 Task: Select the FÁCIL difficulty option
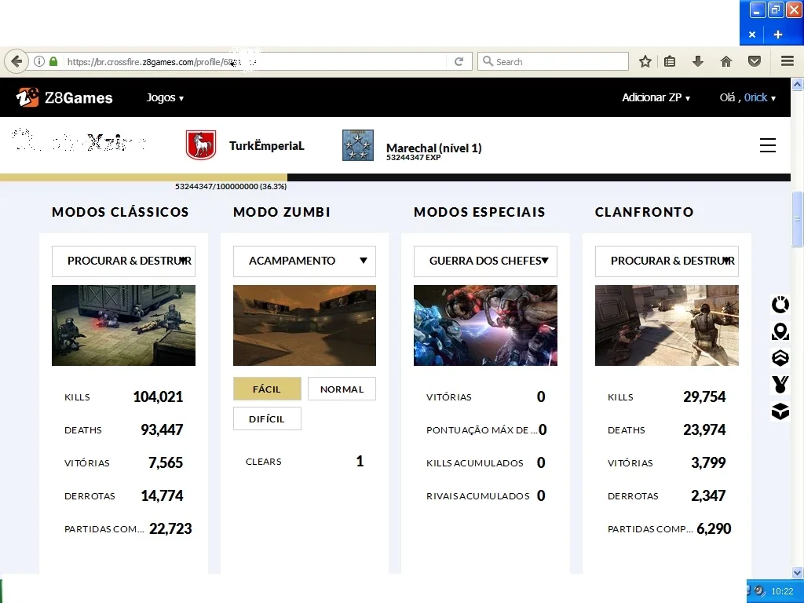click(267, 389)
